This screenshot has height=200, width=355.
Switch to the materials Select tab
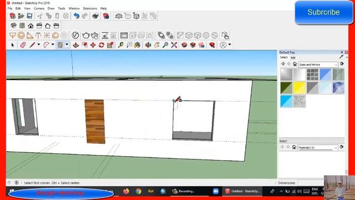point(283,57)
